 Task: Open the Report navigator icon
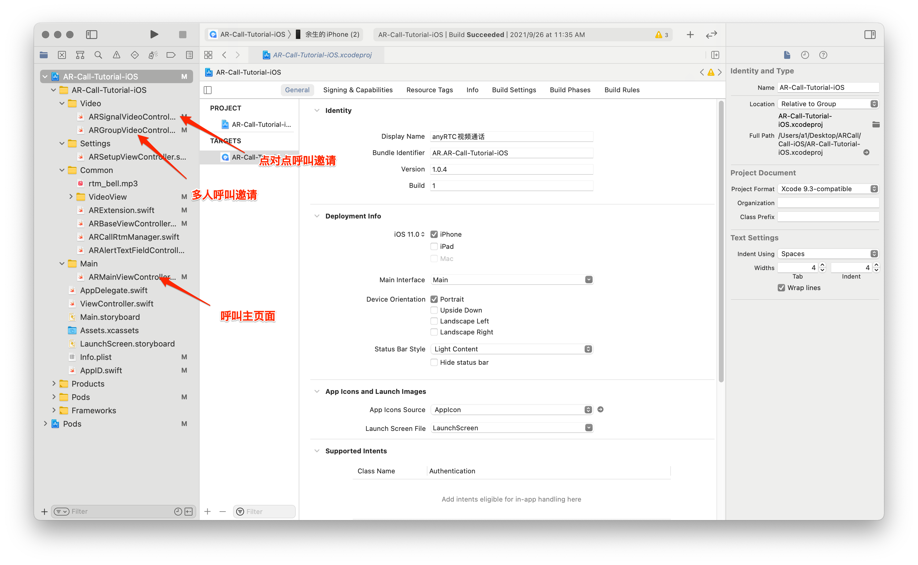pos(189,55)
